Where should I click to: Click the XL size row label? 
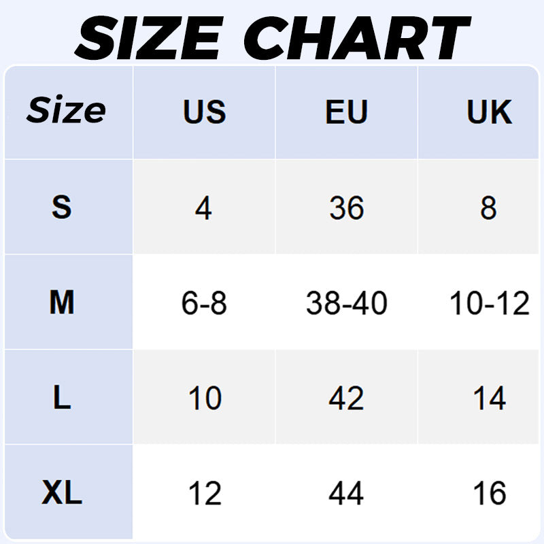pos(62,493)
